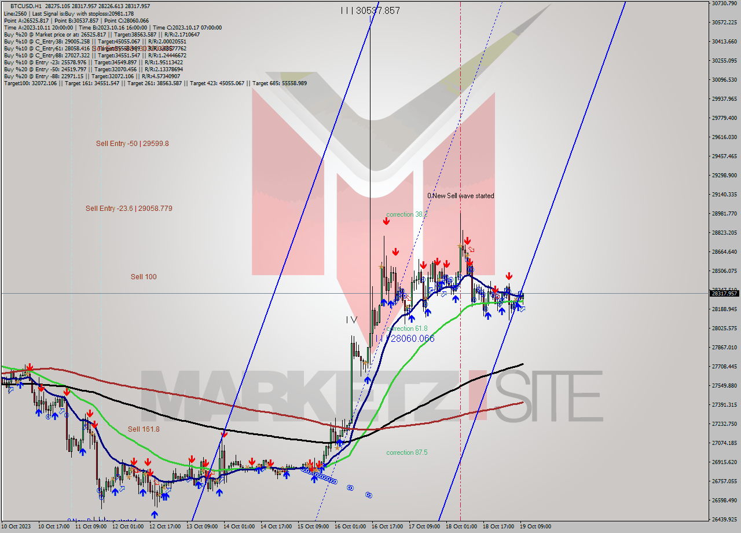Click the 28823.205 price axis label

(724, 232)
